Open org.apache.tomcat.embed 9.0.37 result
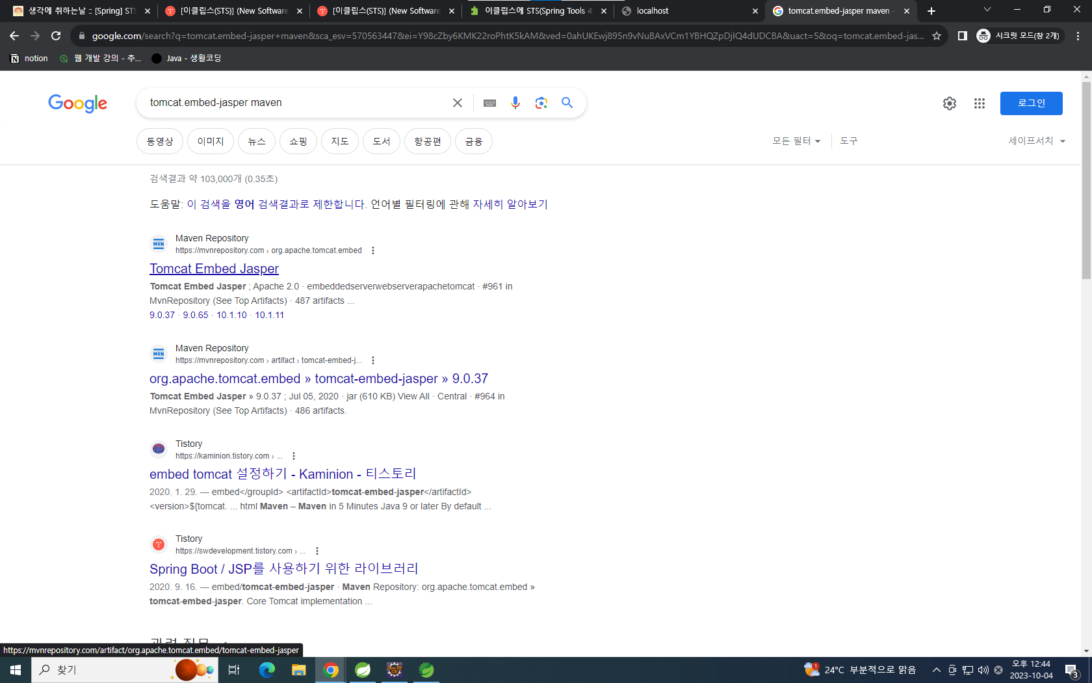This screenshot has height=683, width=1092. [318, 379]
